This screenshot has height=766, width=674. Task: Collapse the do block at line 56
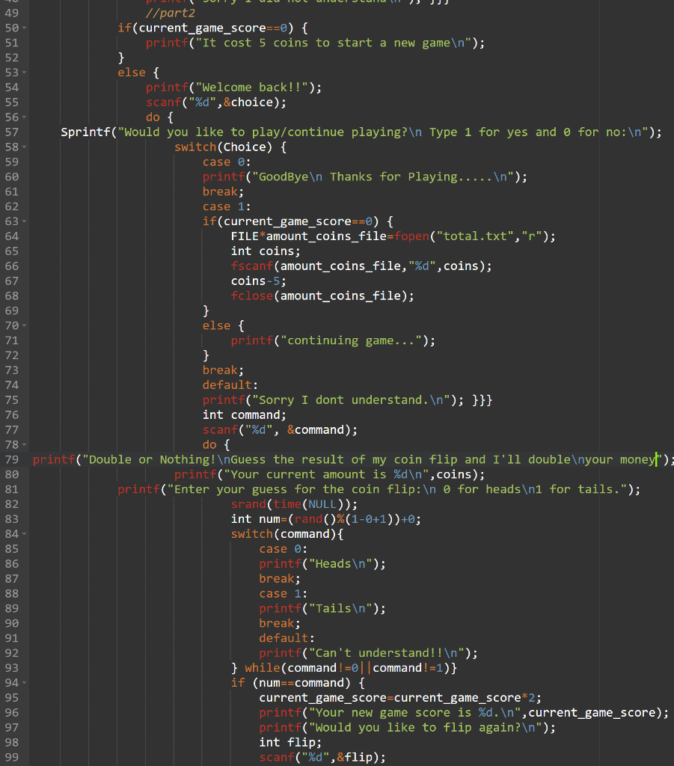click(x=25, y=117)
